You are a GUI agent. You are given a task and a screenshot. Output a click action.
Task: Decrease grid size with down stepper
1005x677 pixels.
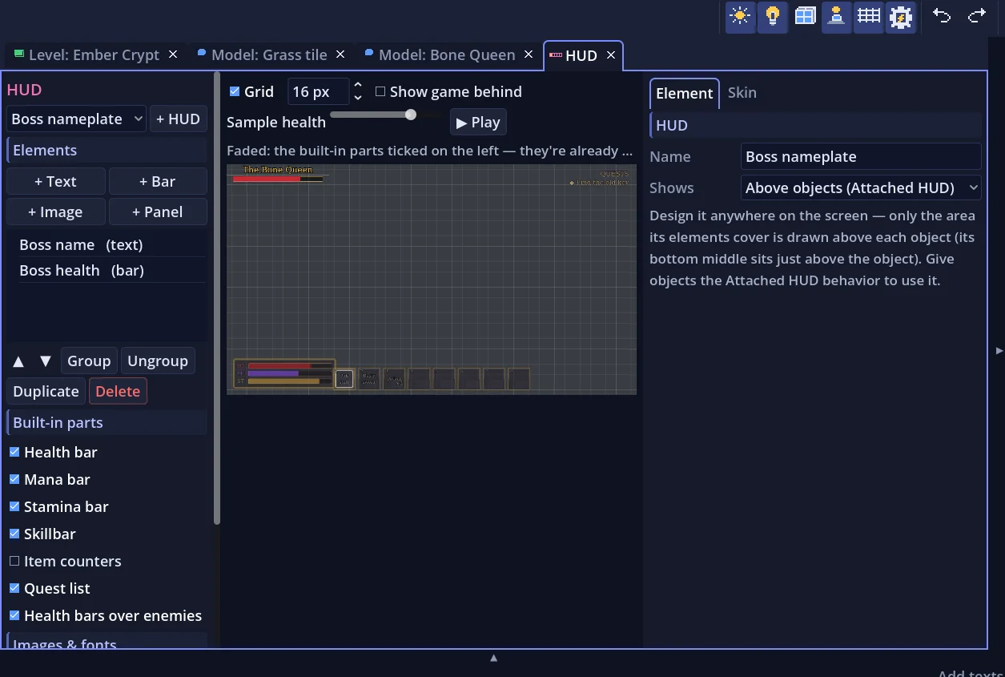click(x=358, y=97)
